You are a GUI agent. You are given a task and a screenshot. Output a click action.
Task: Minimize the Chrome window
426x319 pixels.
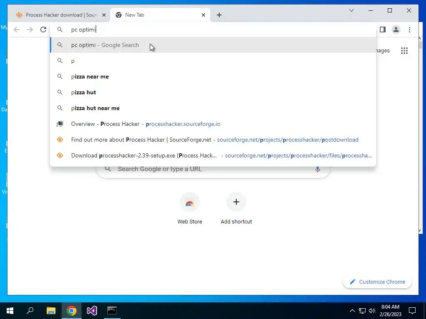pyautogui.click(x=371, y=10)
